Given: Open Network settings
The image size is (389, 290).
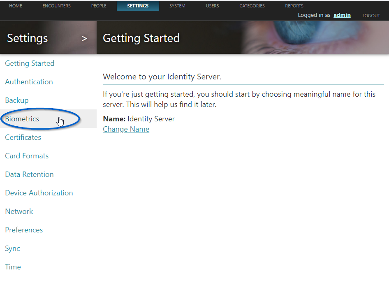Looking at the screenshot, I should tap(19, 211).
